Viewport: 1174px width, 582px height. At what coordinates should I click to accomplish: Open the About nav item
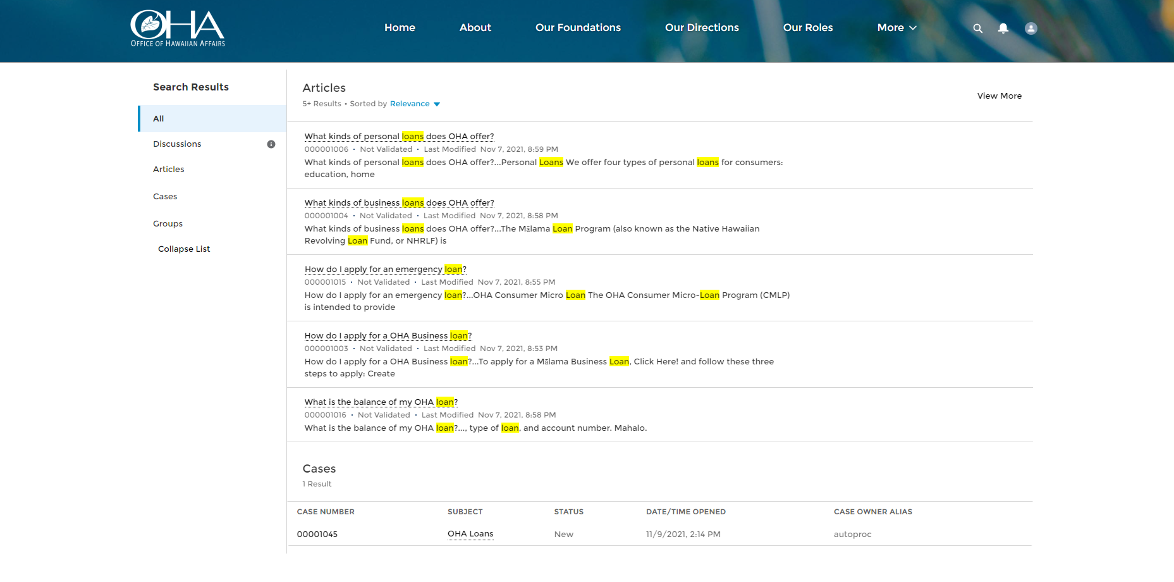[475, 28]
